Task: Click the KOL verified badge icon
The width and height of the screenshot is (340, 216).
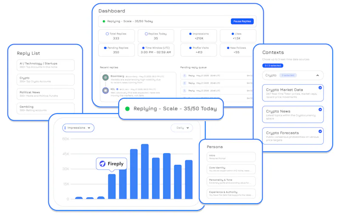Action: click(x=117, y=89)
